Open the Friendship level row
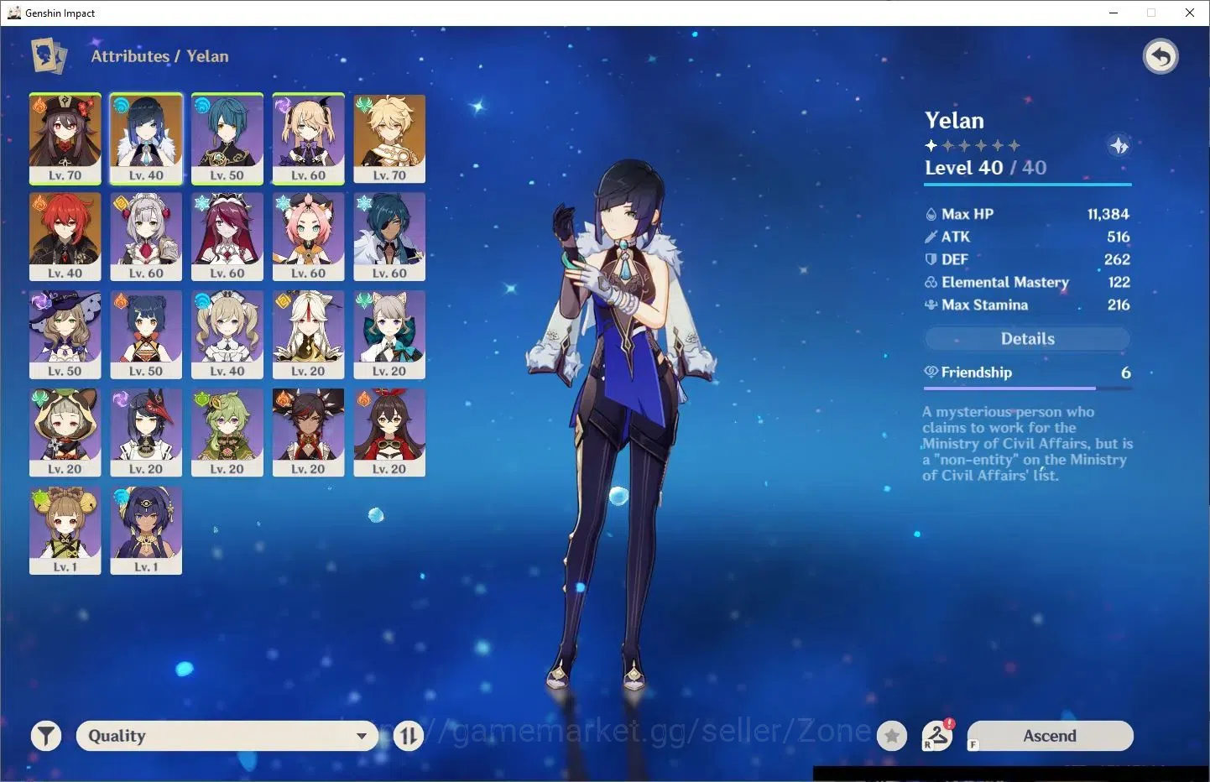Screen dimensions: 1210x782 (1028, 373)
